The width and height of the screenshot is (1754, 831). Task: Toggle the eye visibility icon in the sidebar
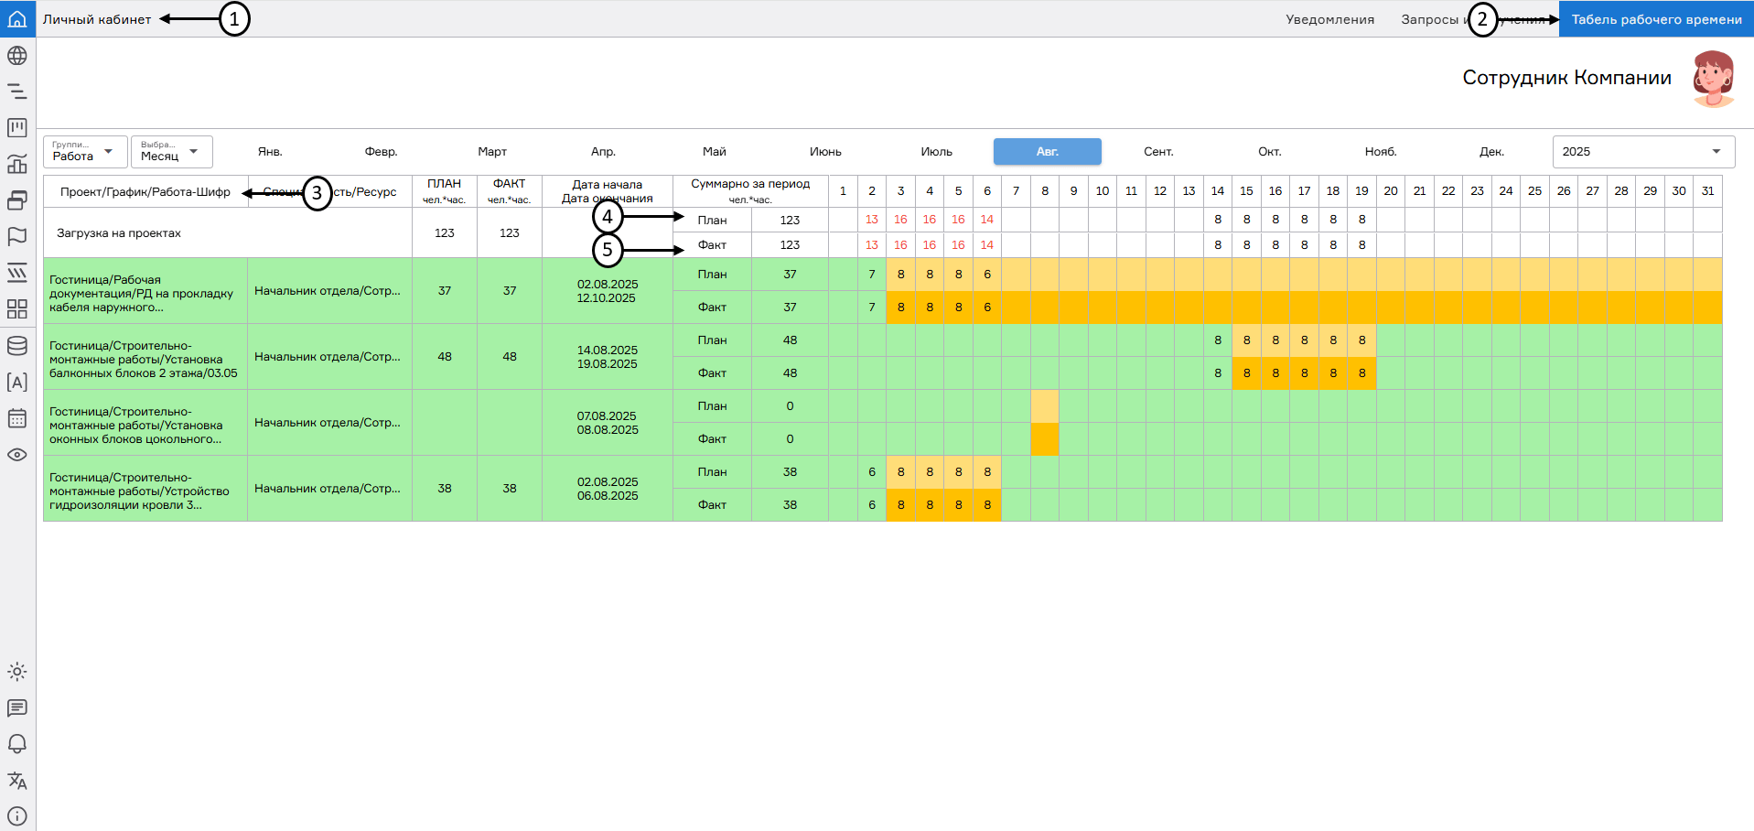click(17, 455)
